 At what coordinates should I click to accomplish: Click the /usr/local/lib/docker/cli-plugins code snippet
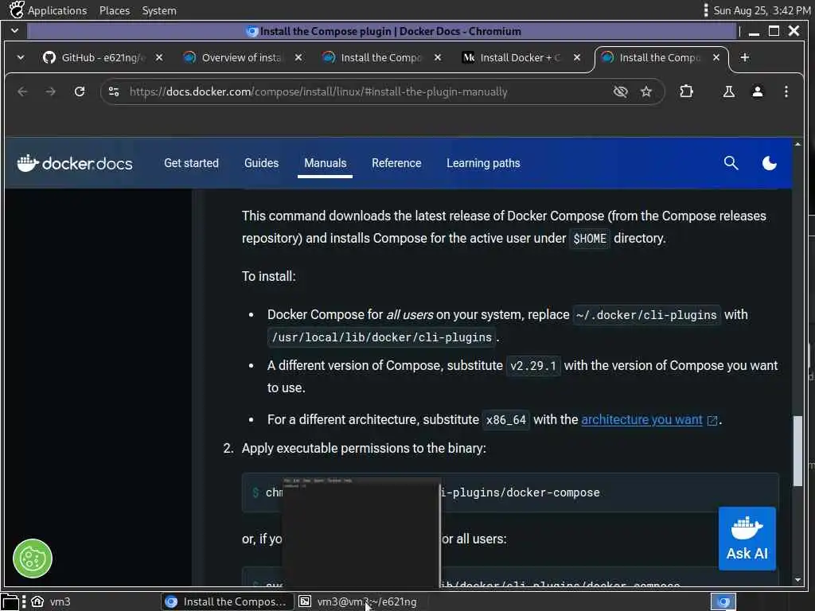click(x=381, y=337)
